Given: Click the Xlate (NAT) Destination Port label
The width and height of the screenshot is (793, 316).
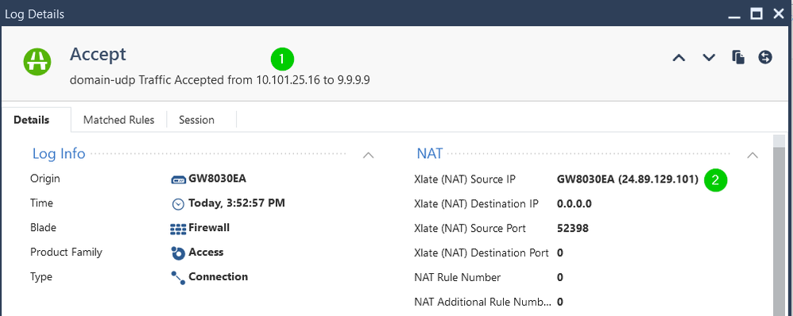Looking at the screenshot, I should pyautogui.click(x=482, y=252).
